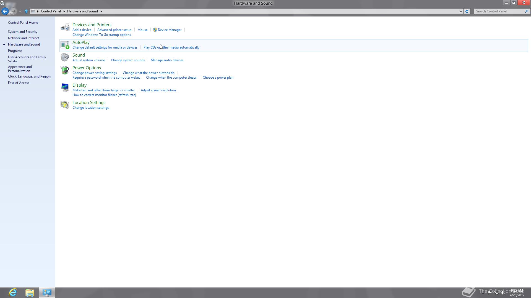Open User Accounts and Family Safety
531x298 pixels.
click(27, 59)
